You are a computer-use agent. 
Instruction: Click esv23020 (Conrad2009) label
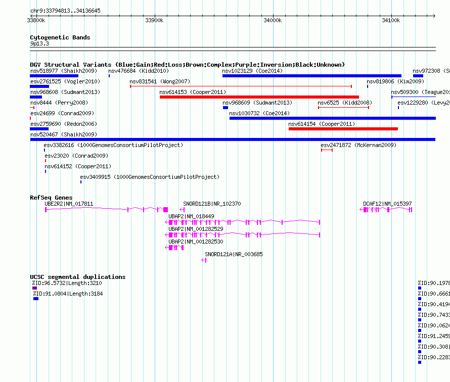tap(76, 156)
